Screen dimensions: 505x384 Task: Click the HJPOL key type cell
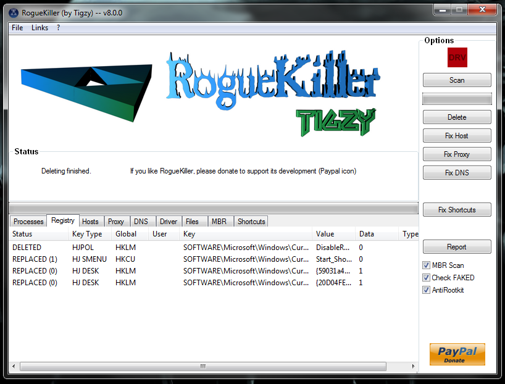coord(83,248)
